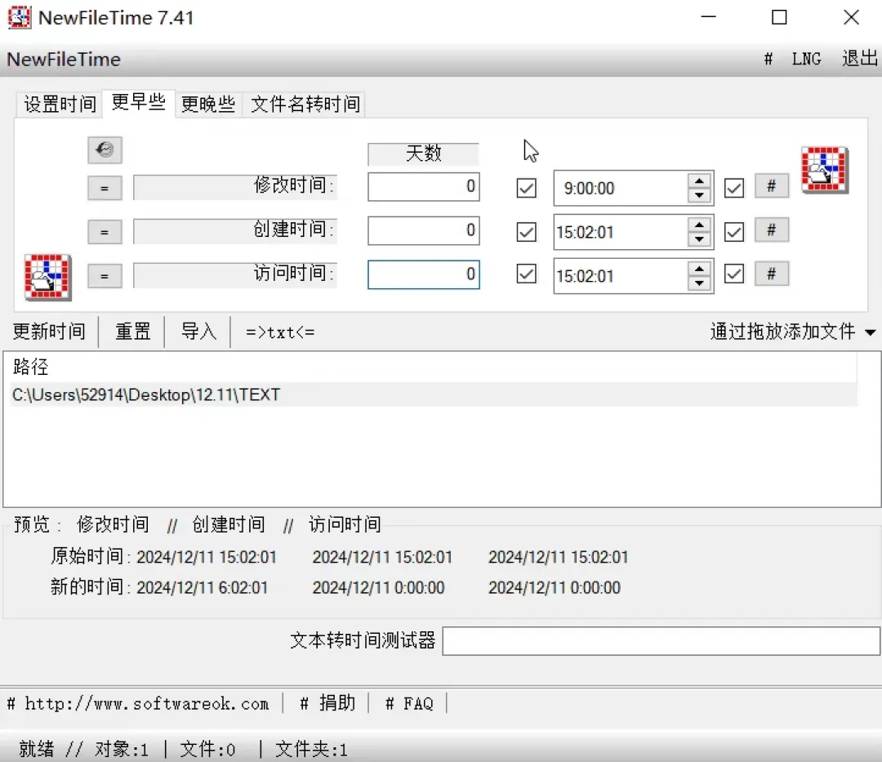Click the = button beside 创建时间

coord(105,232)
